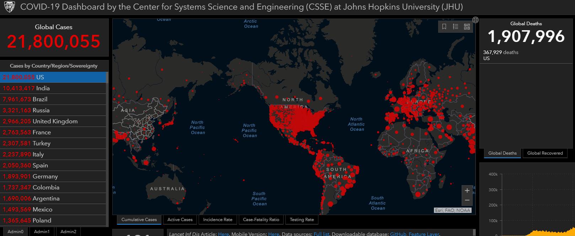Open the map bookmarks icon
Screen dimensions: 575x236
pyautogui.click(x=444, y=27)
